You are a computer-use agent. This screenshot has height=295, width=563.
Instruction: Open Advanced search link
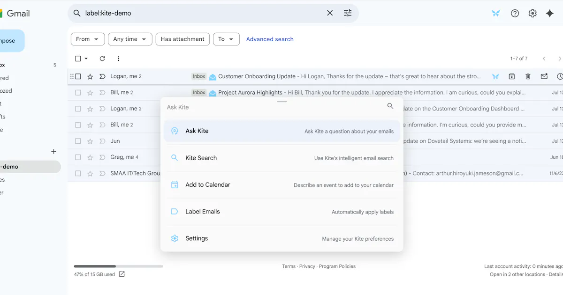point(270,39)
